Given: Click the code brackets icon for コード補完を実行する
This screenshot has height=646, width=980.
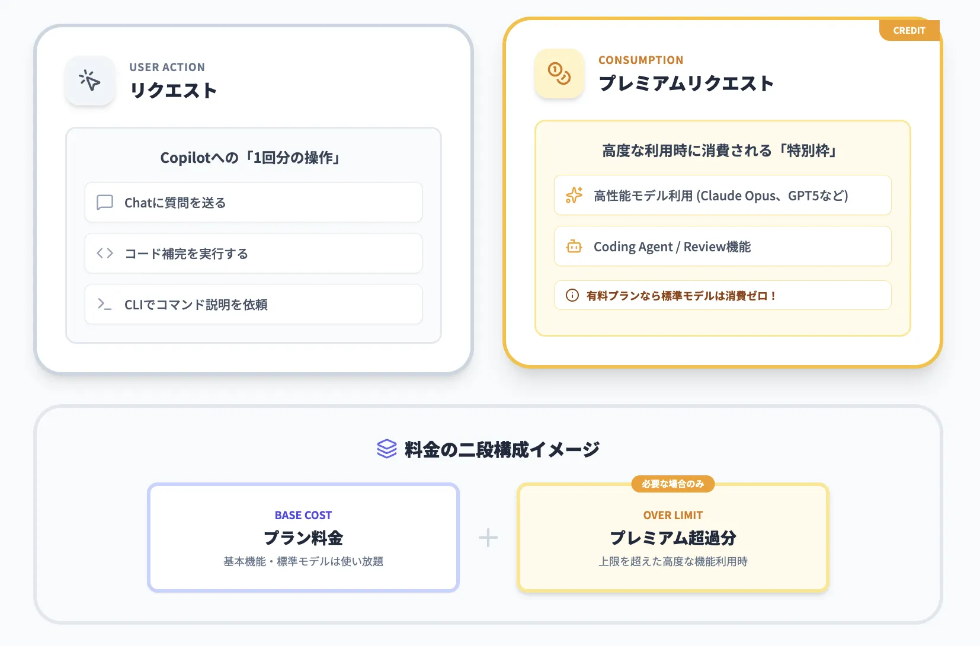Looking at the screenshot, I should coord(104,253).
